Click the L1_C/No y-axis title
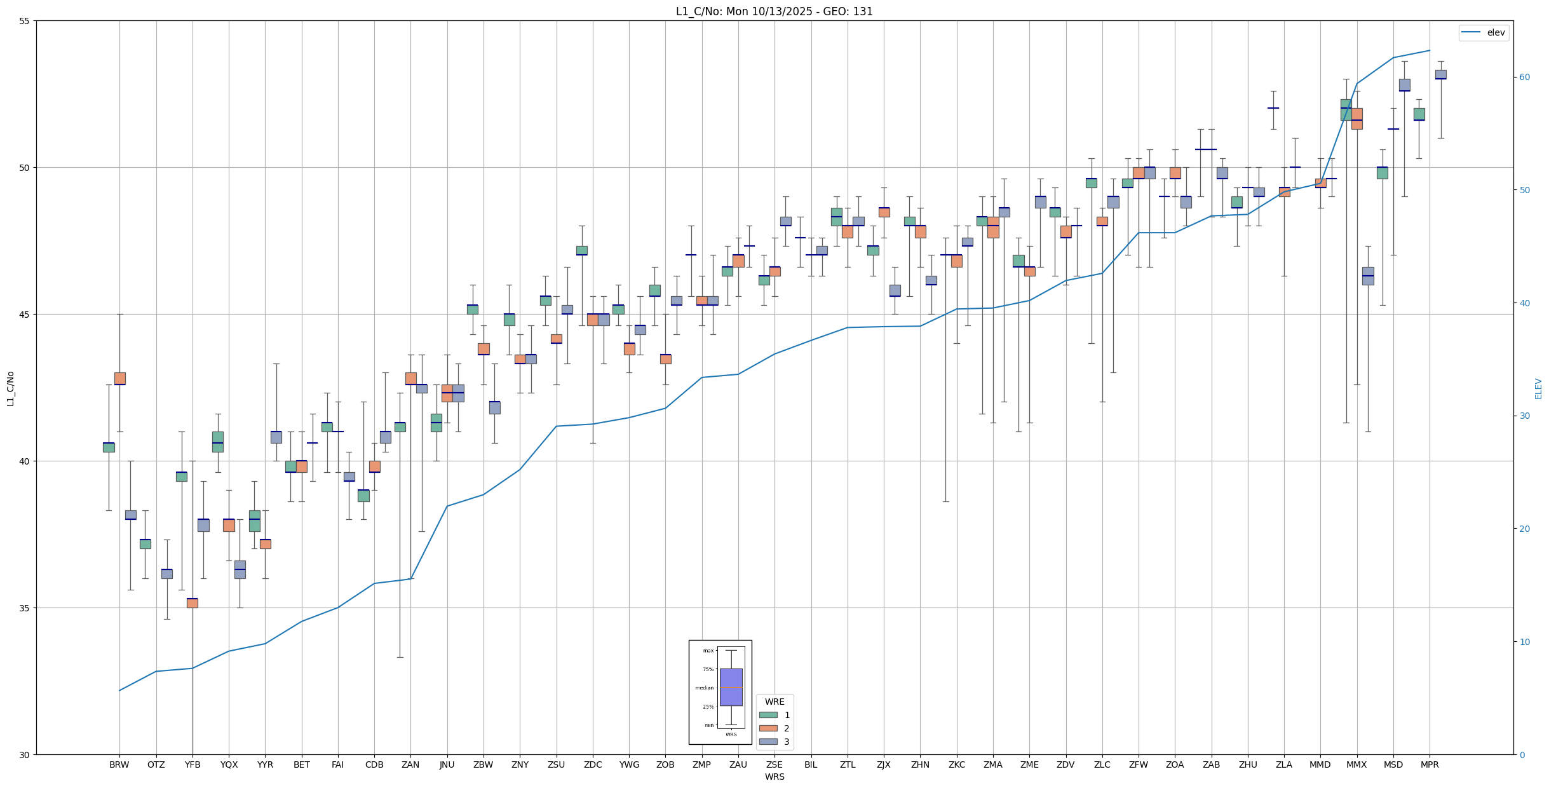 pos(10,388)
